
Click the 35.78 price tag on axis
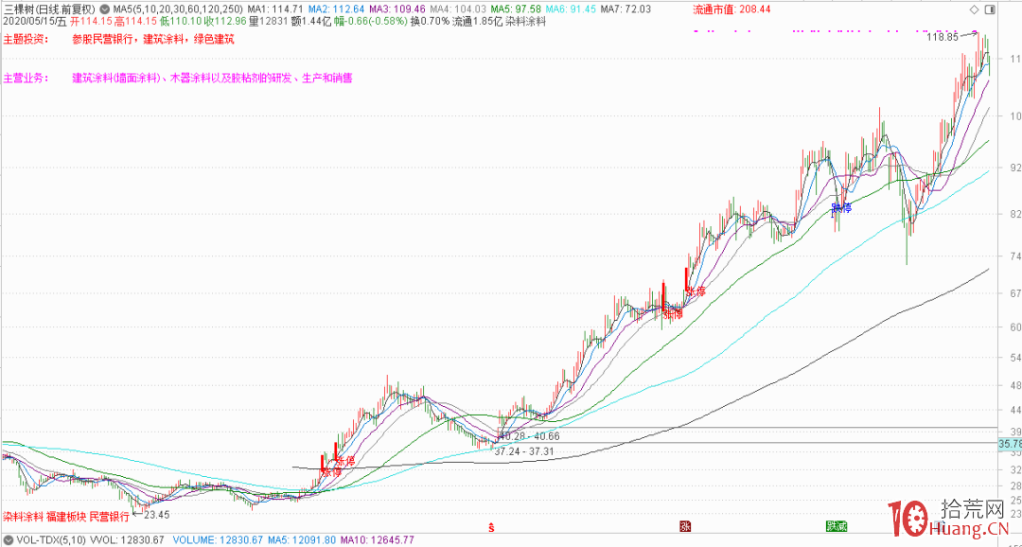pos(1010,444)
